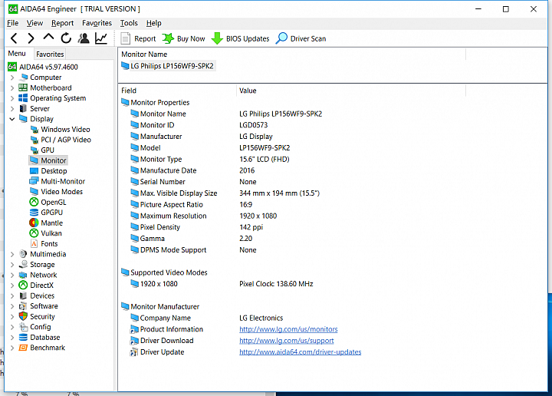Open the lg.com/us/support link
This screenshot has height=396, width=552.
click(x=287, y=341)
